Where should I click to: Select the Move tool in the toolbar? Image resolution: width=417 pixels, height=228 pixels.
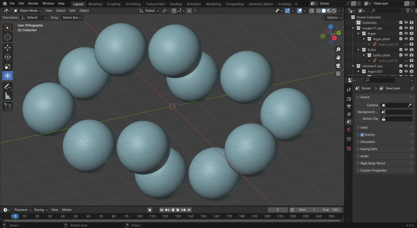(8, 47)
